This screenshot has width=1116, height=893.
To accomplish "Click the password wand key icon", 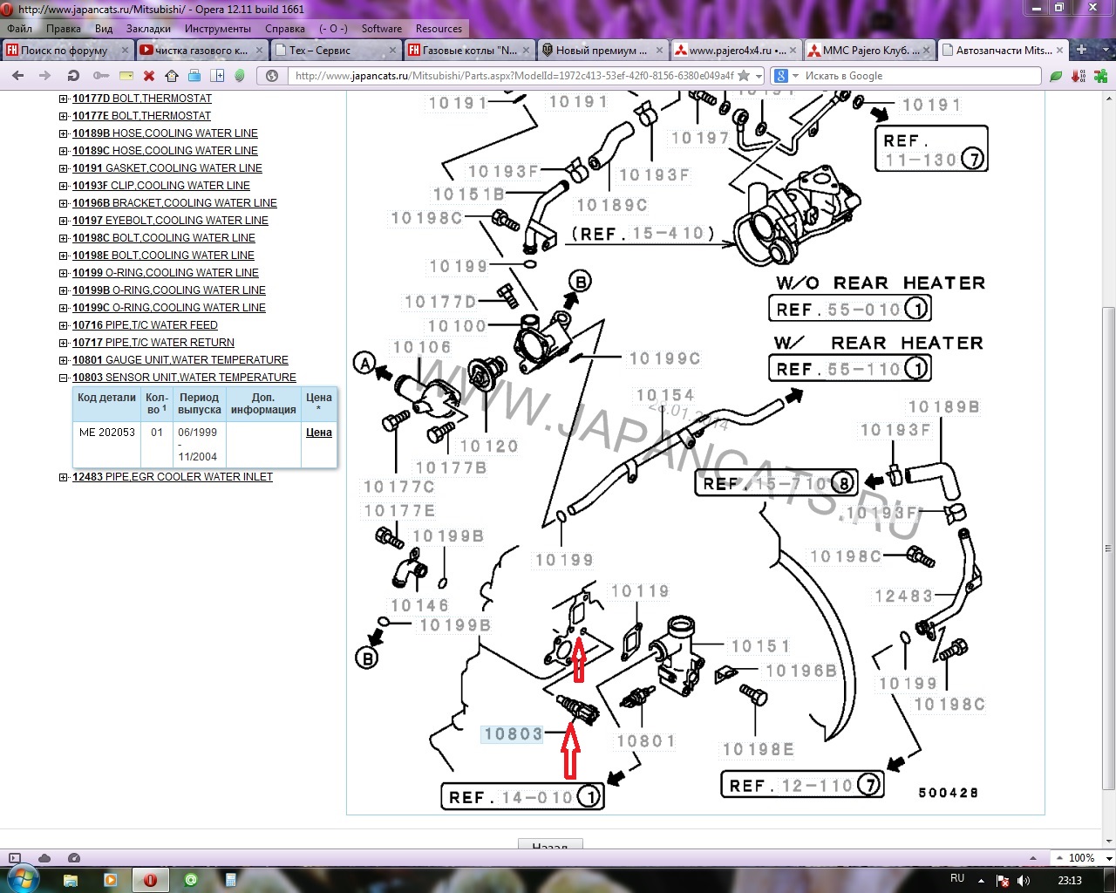I will pyautogui.click(x=100, y=76).
